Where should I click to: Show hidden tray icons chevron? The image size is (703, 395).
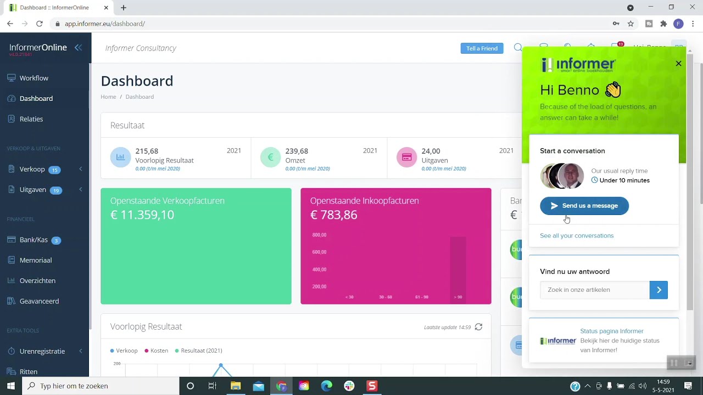[588, 386]
